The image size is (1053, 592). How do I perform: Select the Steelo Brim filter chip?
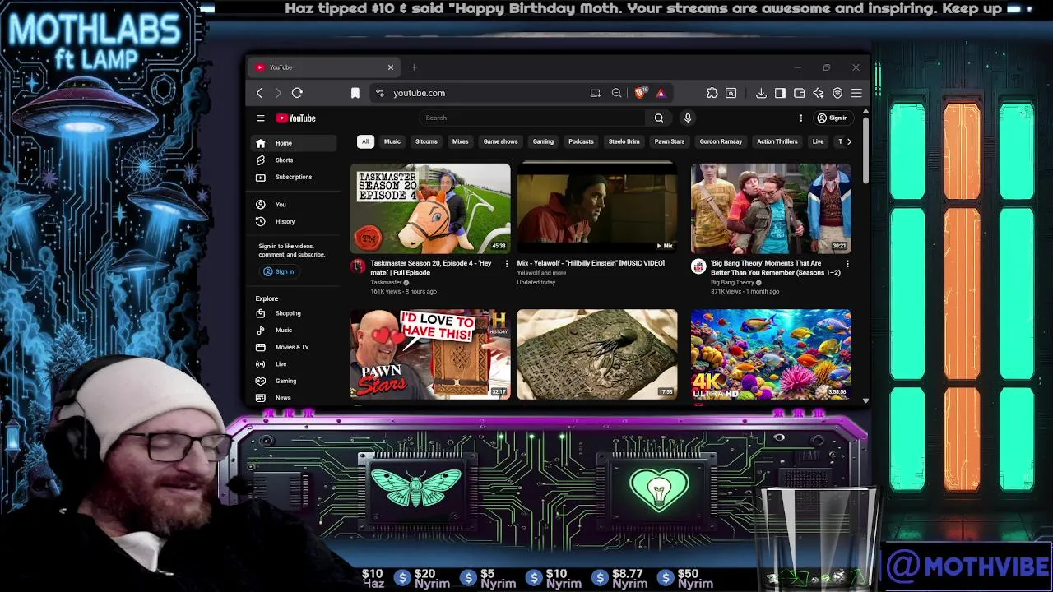tap(624, 141)
